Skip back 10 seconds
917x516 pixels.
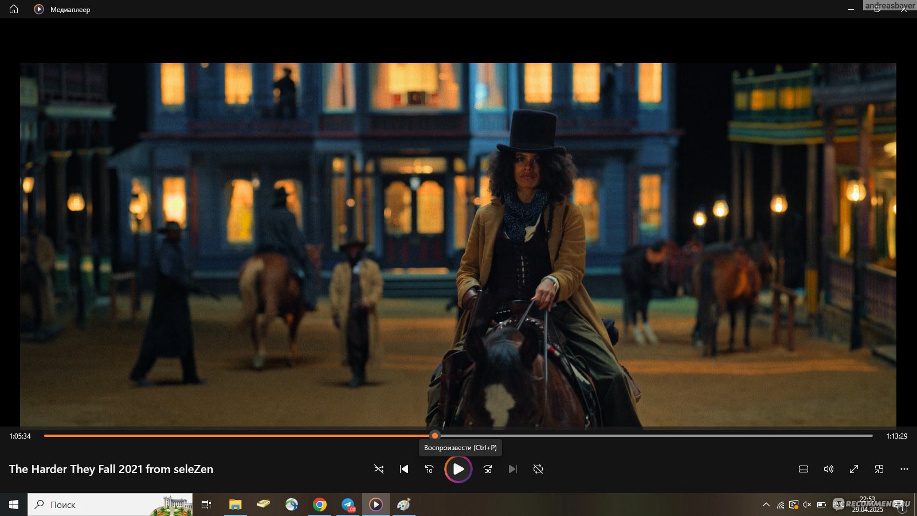pos(429,469)
